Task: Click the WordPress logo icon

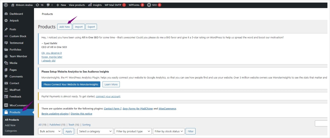Action: [x=6, y=5]
